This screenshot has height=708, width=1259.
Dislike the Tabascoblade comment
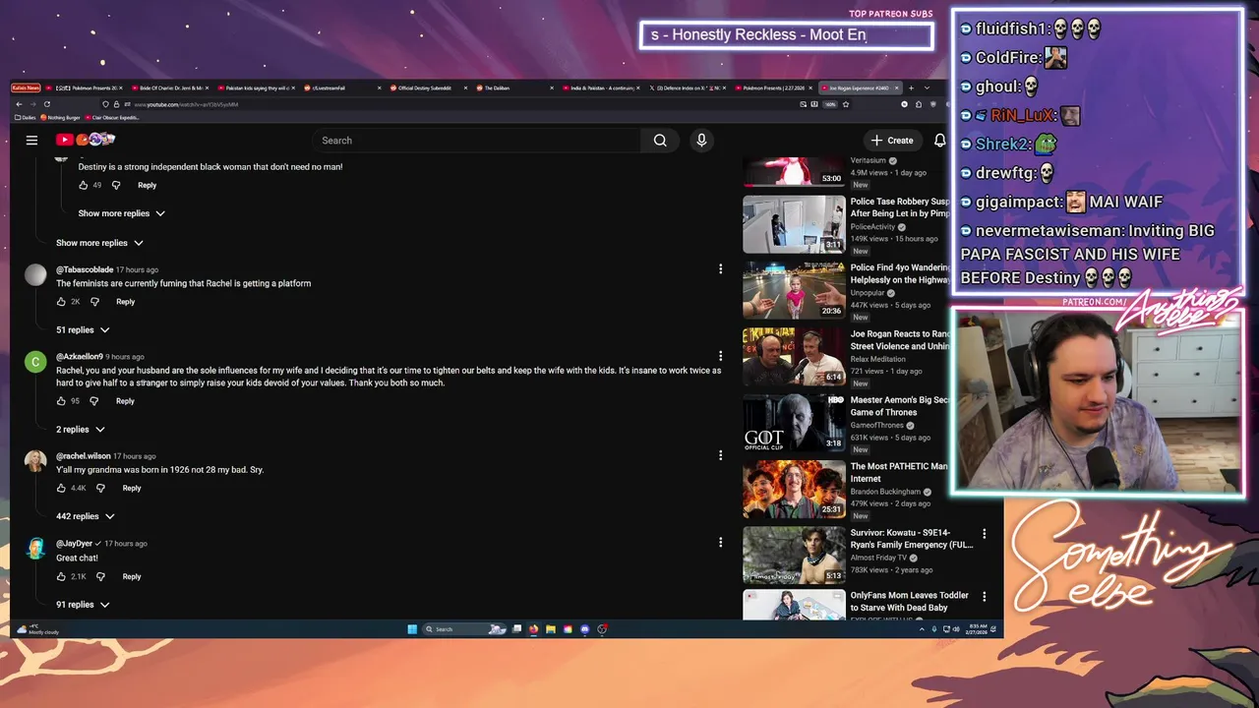click(x=94, y=302)
